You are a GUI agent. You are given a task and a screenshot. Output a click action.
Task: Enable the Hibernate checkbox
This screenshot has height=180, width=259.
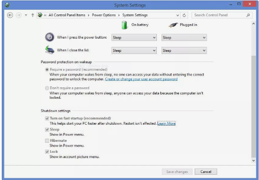[x=47, y=140]
